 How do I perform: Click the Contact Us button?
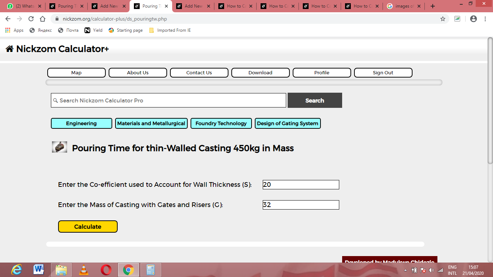tap(199, 72)
